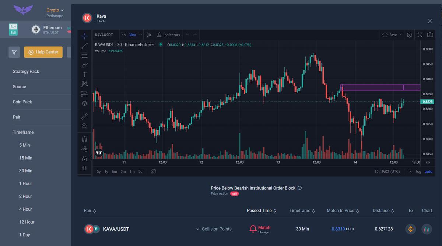Click the Help Center button
The height and width of the screenshot is (246, 442).
click(x=43, y=52)
